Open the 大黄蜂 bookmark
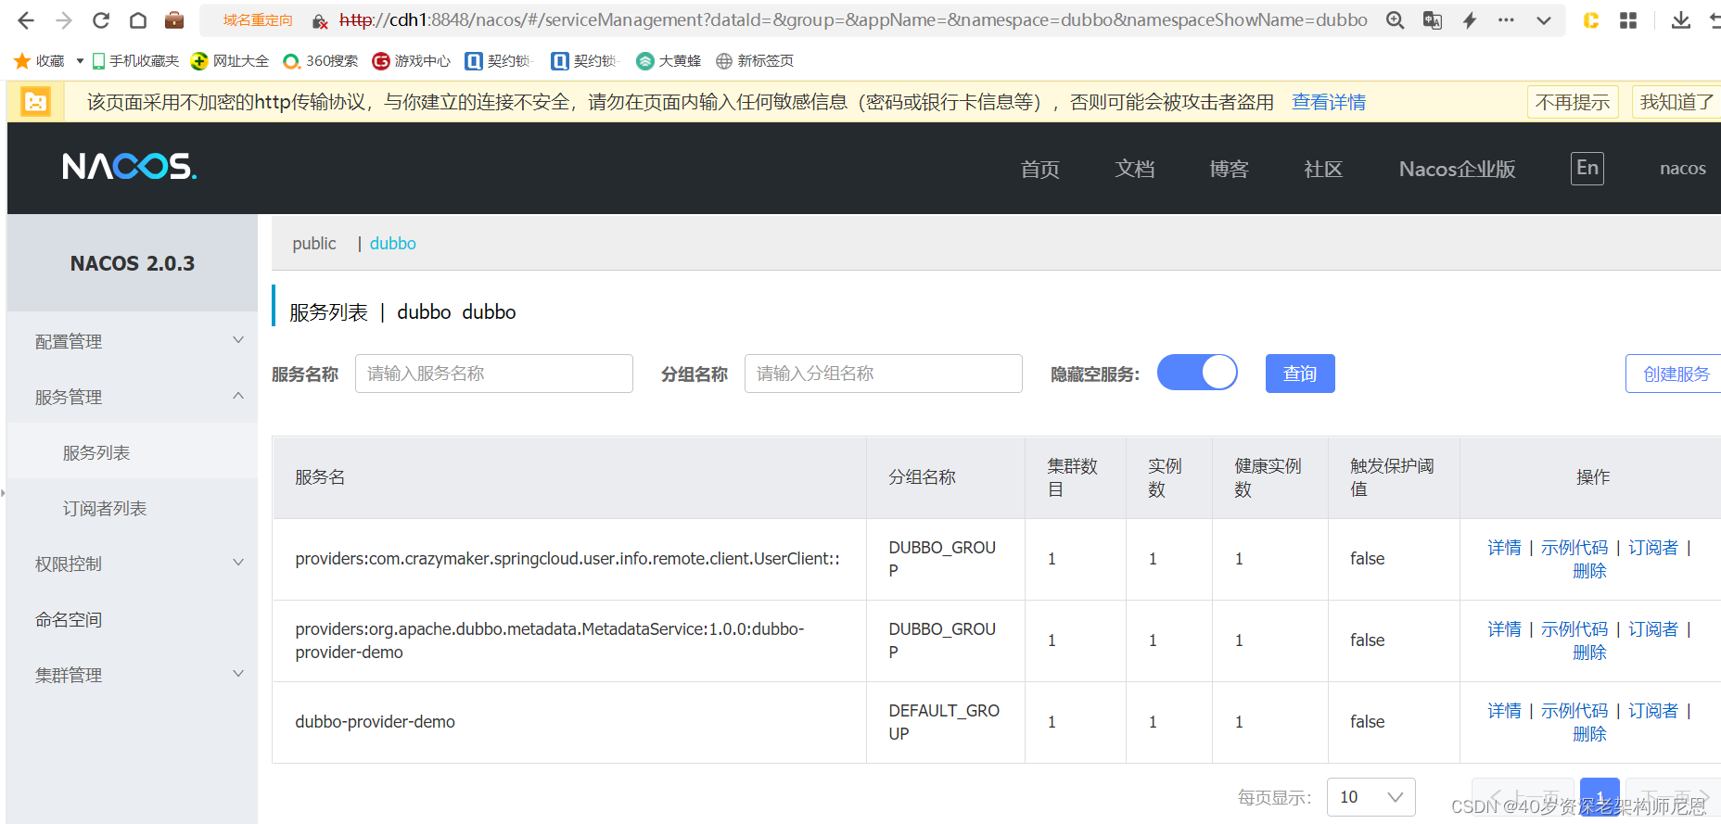 pos(669,61)
